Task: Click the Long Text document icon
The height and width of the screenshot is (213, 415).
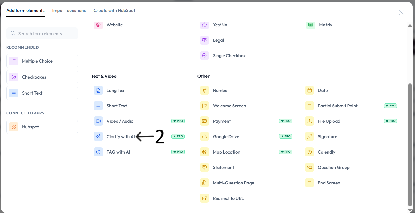Action: point(98,91)
